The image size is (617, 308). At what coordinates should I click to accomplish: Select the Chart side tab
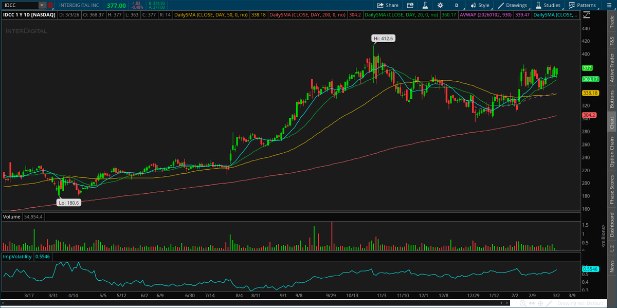612,123
